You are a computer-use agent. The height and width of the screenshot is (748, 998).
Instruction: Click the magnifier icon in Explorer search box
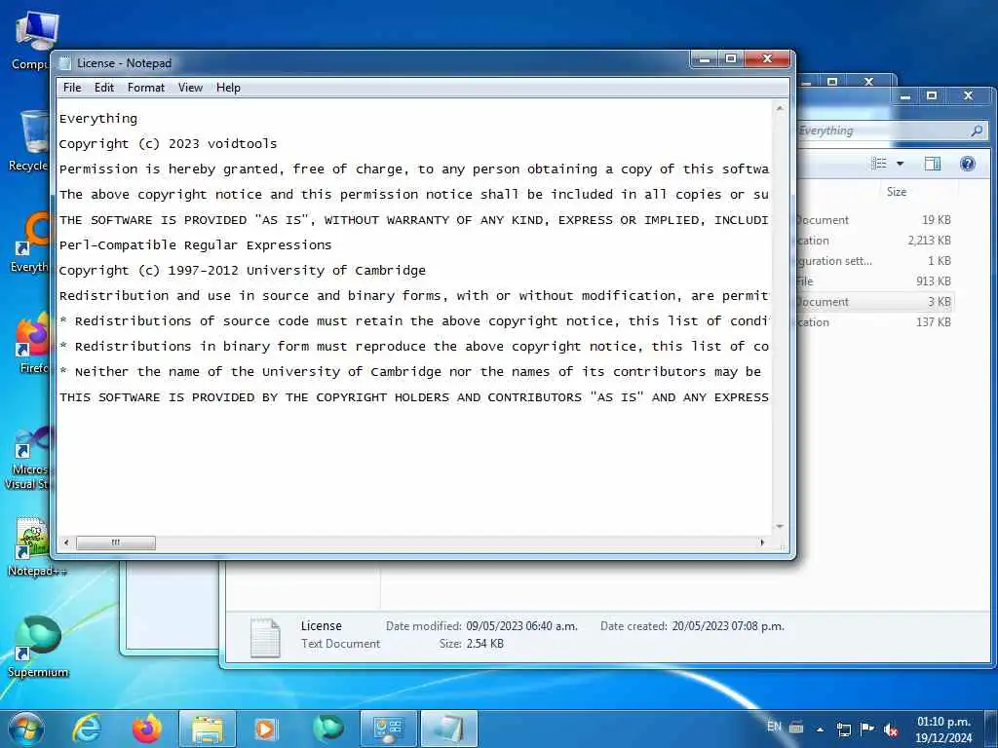[977, 131]
